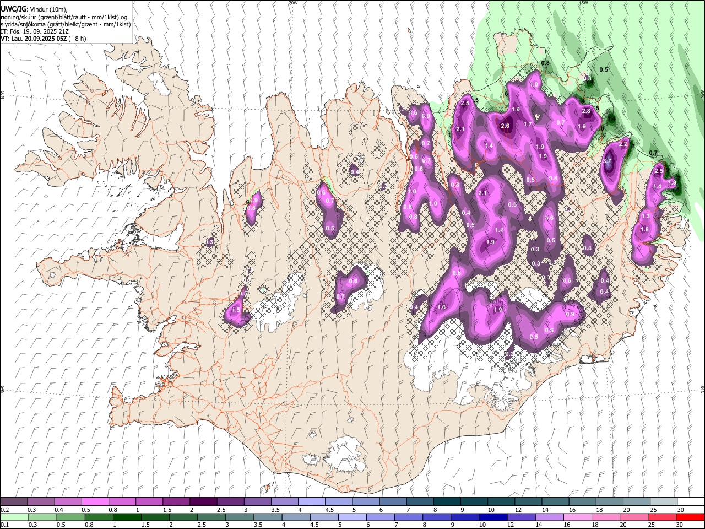Screen dimensions: 705x529
Task: Click the 2.6 snowfall value
Action: point(505,126)
